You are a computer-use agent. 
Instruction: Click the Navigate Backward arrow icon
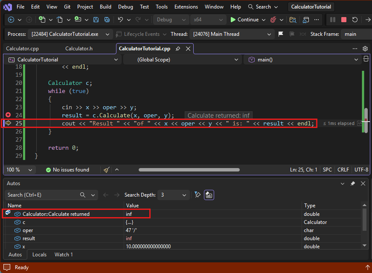(11, 20)
